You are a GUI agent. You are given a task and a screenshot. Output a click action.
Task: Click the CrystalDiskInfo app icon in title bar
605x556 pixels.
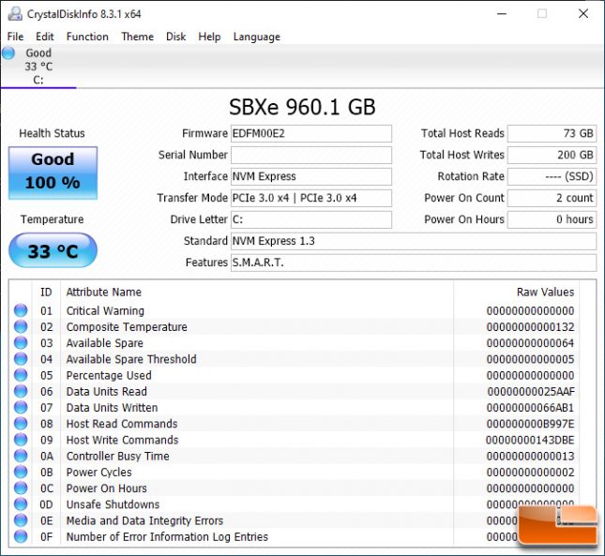[x=15, y=14]
